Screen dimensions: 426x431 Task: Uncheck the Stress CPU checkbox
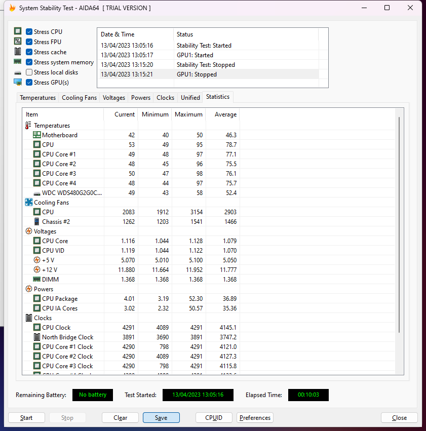coord(29,31)
